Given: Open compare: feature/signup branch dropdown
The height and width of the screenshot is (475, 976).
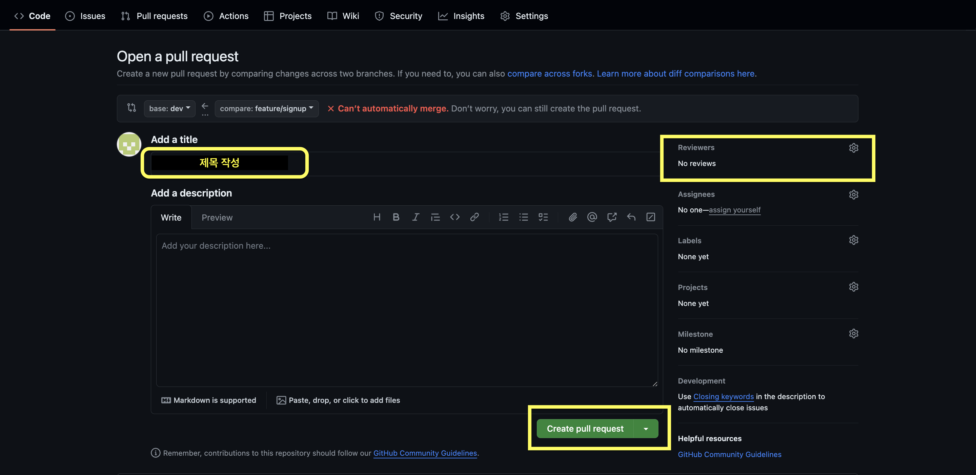Looking at the screenshot, I should [266, 109].
